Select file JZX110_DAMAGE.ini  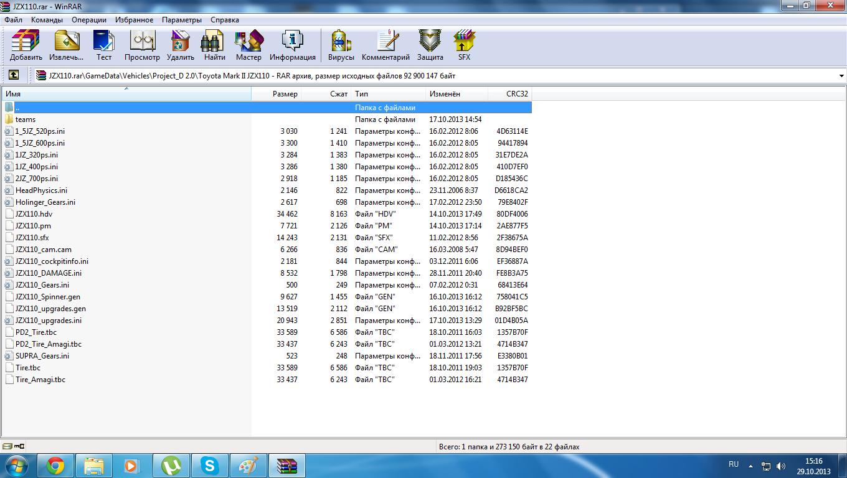click(267, 273)
